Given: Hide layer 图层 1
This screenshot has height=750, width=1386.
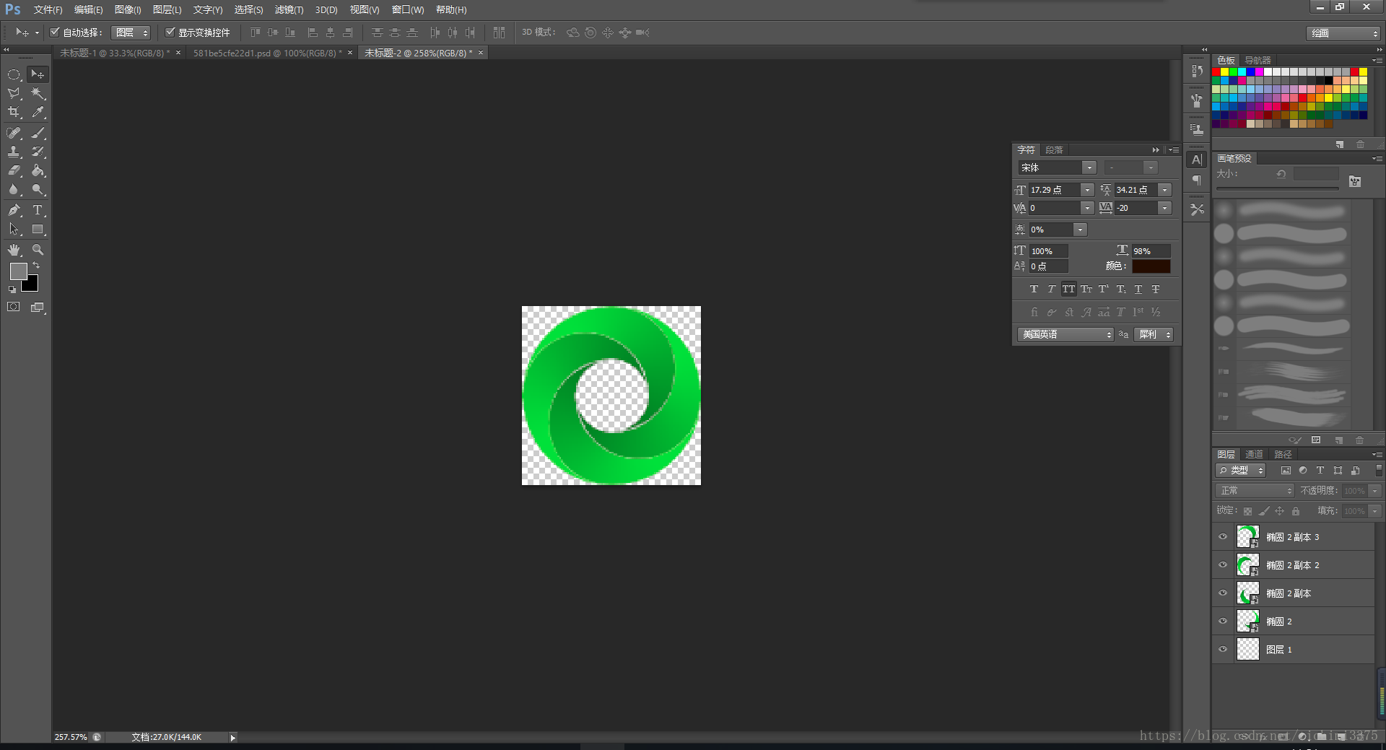Looking at the screenshot, I should click(x=1223, y=649).
